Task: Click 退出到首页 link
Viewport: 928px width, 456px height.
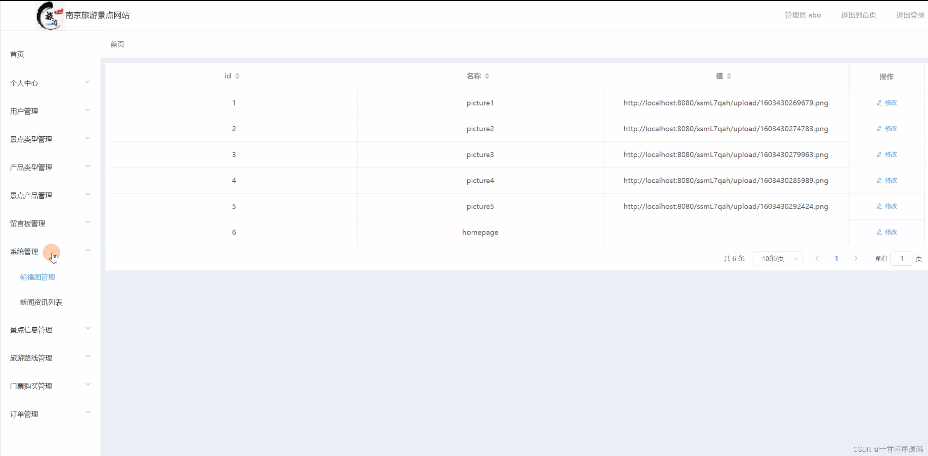Action: tap(858, 15)
